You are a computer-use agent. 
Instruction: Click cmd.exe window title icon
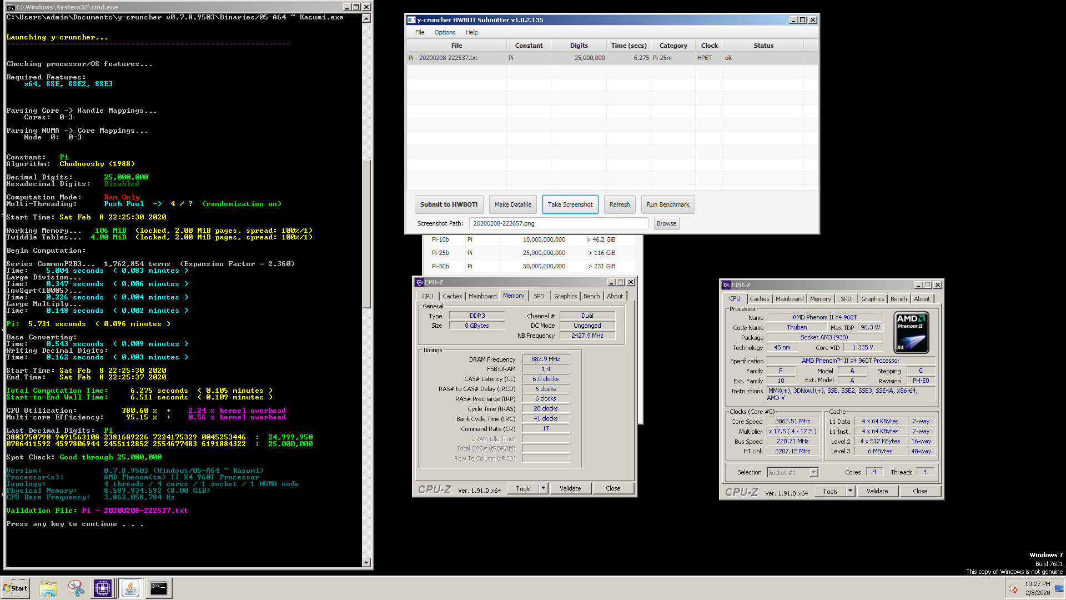(x=11, y=7)
